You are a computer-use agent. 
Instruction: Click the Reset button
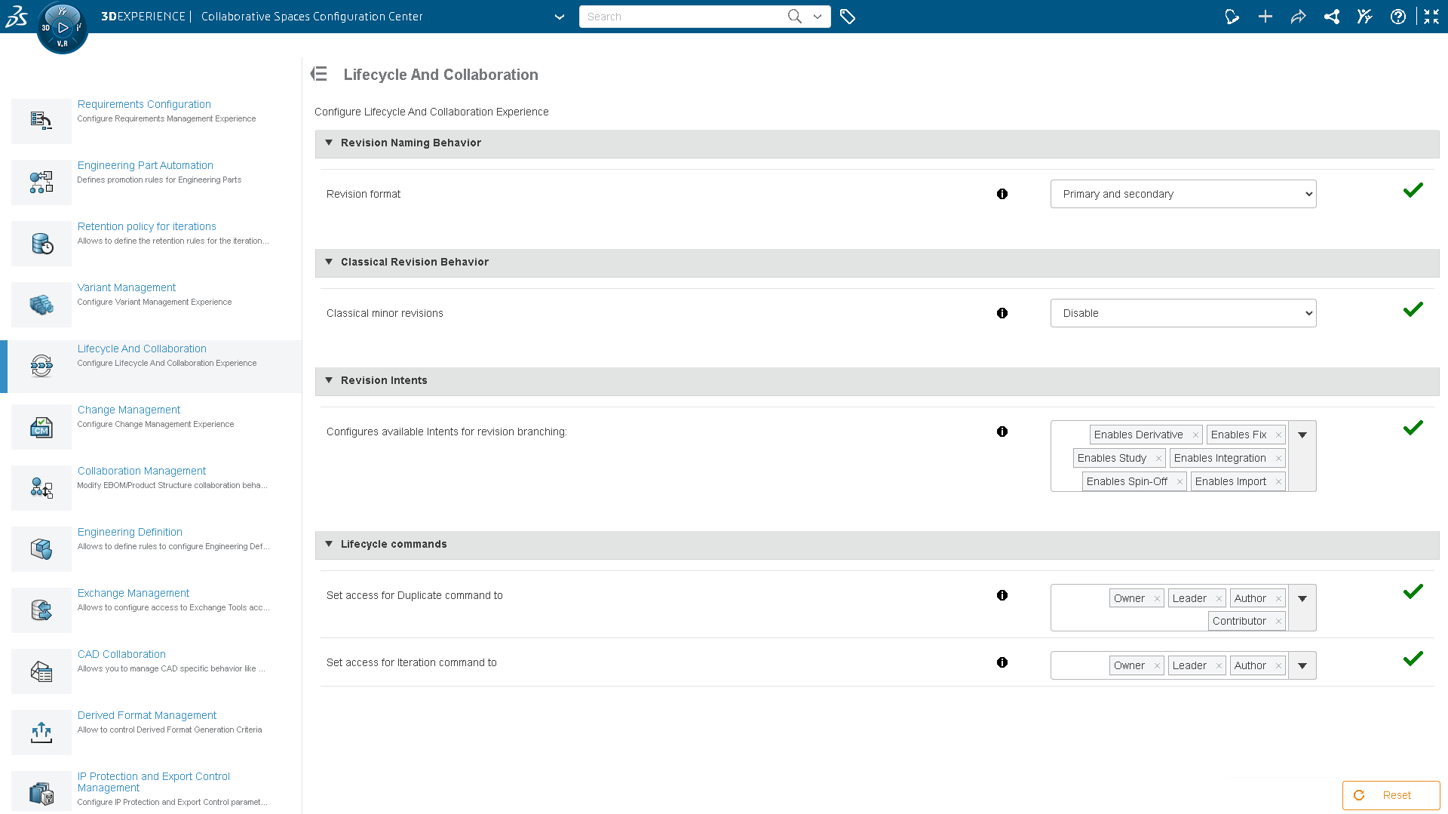pos(1391,795)
